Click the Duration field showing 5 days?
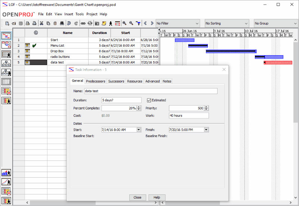Screen dimensions: 299x206 tap(121, 100)
